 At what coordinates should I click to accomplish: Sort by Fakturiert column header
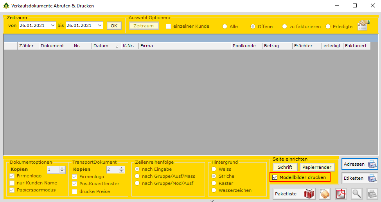pyautogui.click(x=357, y=46)
